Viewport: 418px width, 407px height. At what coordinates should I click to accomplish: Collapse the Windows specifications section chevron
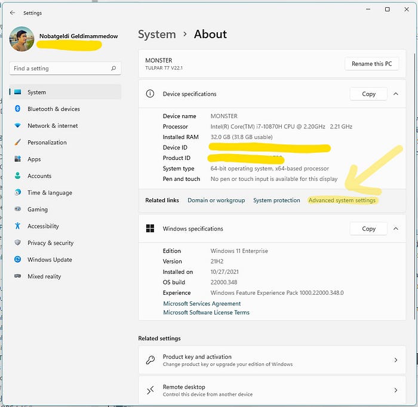coord(396,229)
